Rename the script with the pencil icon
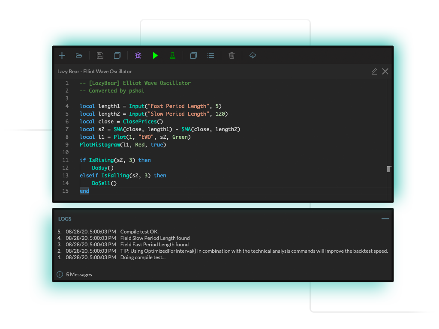 (x=374, y=71)
